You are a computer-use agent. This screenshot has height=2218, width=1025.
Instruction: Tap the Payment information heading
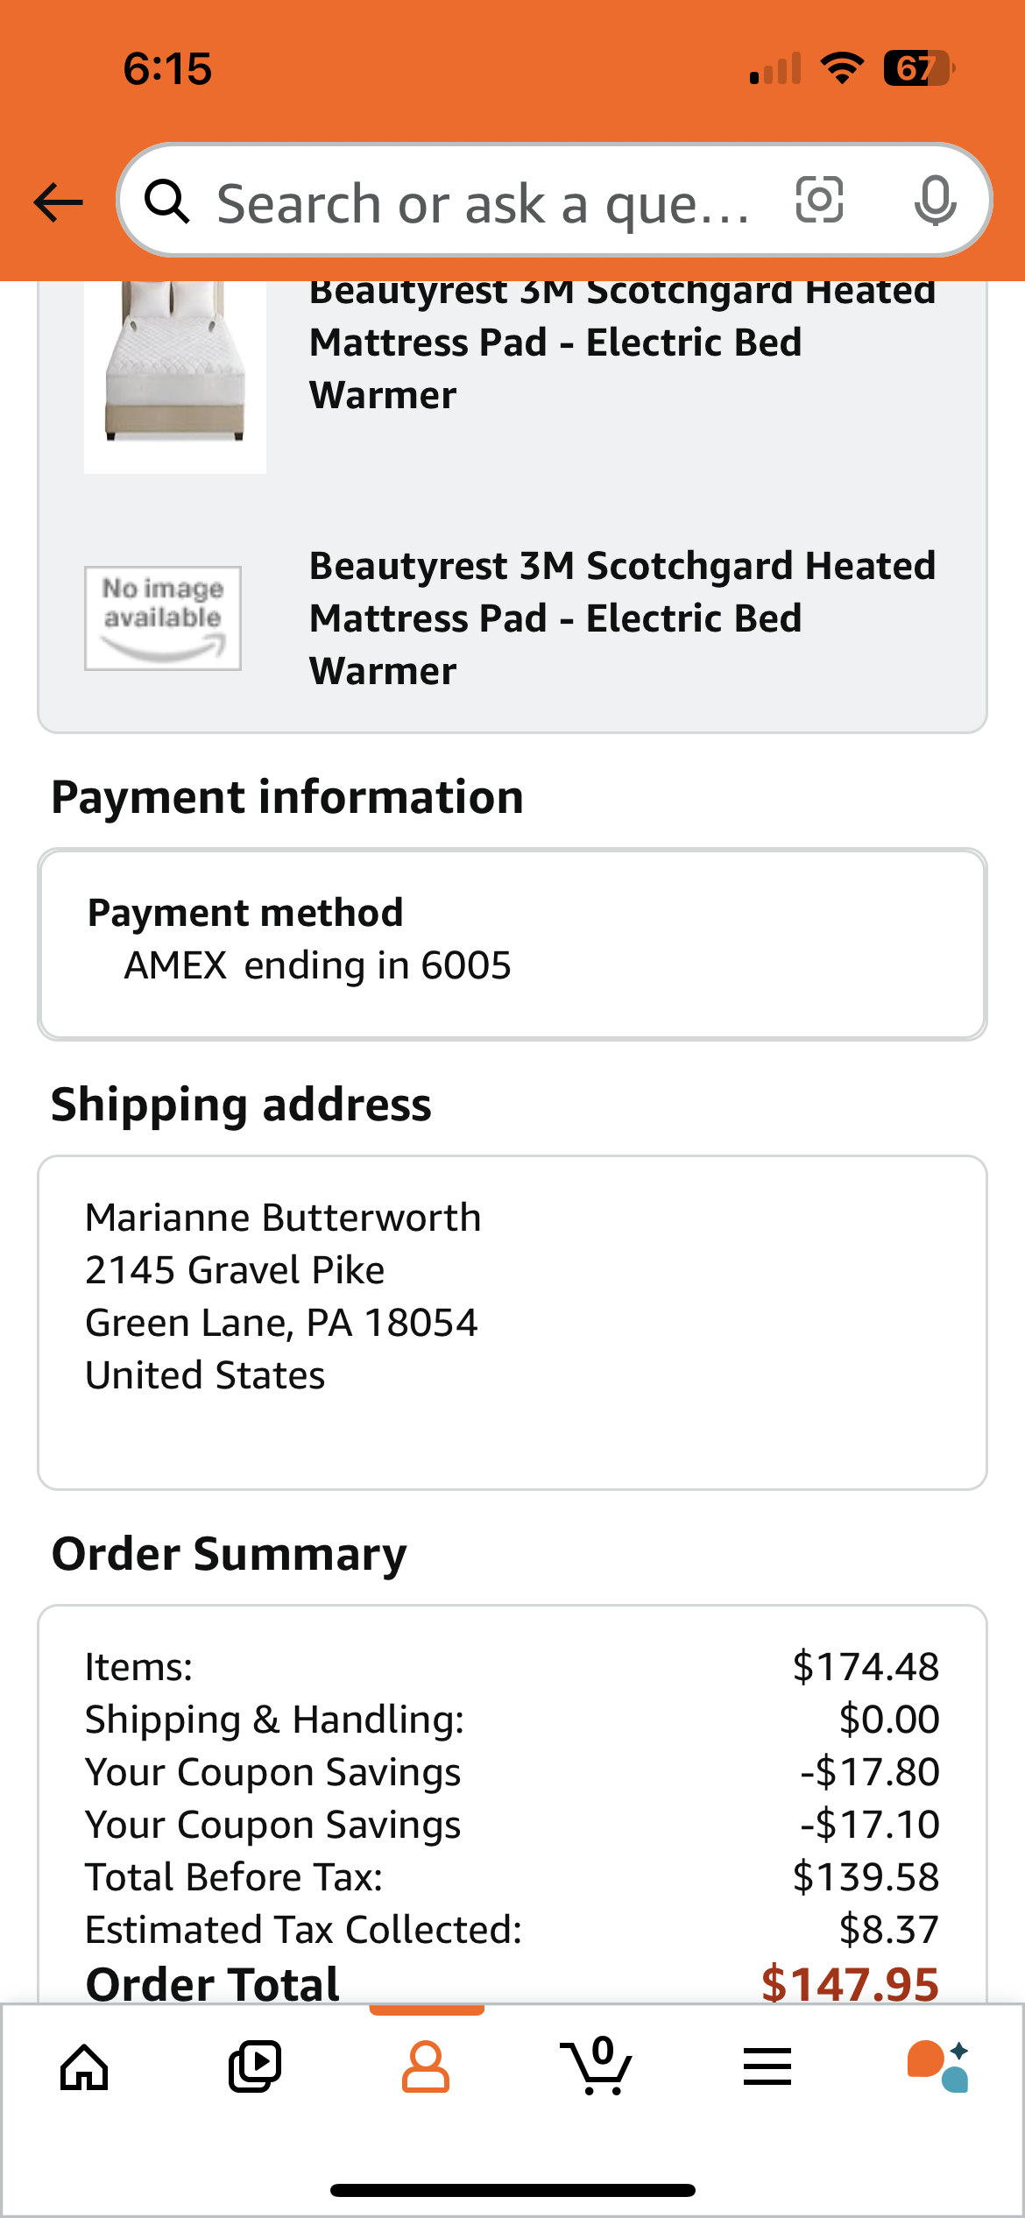click(287, 798)
